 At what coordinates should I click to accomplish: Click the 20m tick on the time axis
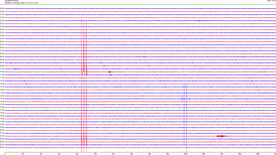coord(185,154)
